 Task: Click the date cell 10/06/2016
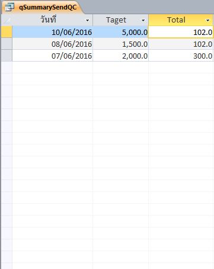[x=52, y=32]
